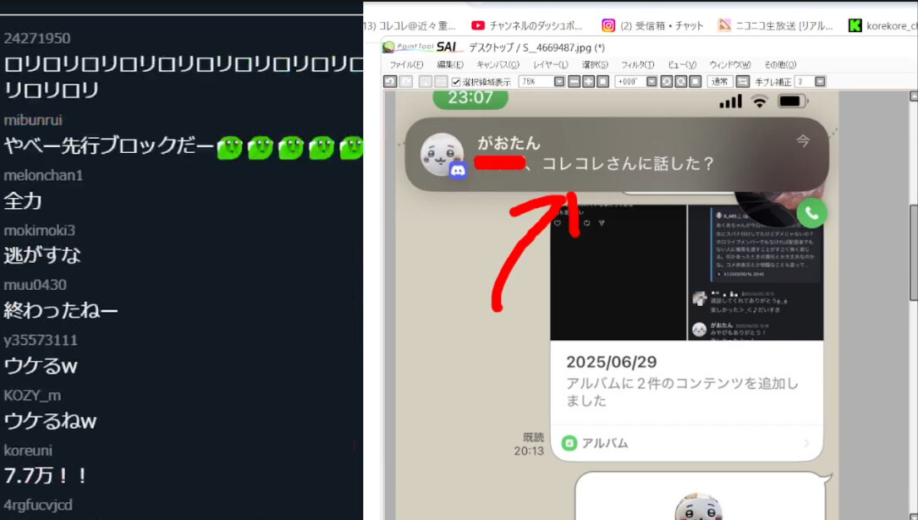Open the +000° rotation angle dropdown
This screenshot has height=520, width=918.
(651, 82)
